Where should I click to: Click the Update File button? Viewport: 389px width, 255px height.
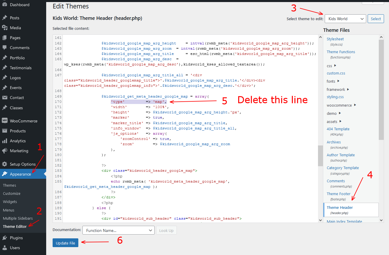click(65, 243)
